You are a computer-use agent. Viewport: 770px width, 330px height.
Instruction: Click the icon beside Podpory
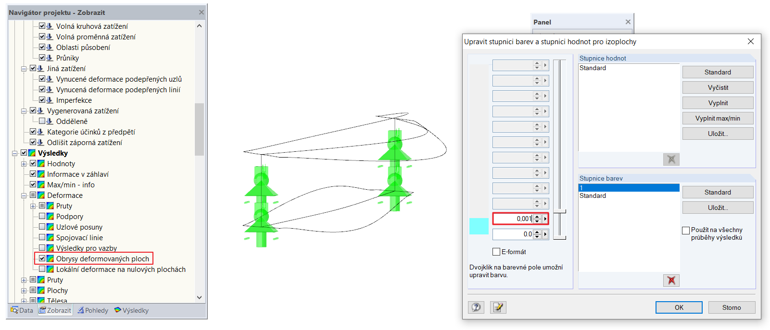[x=50, y=216]
